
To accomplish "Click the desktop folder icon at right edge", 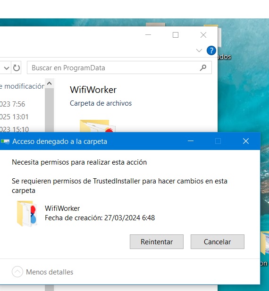I will point(265,243).
